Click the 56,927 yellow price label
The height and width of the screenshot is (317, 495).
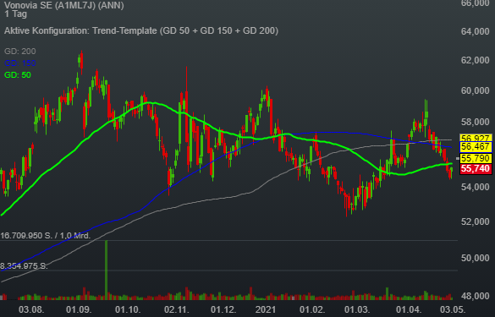pos(476,138)
